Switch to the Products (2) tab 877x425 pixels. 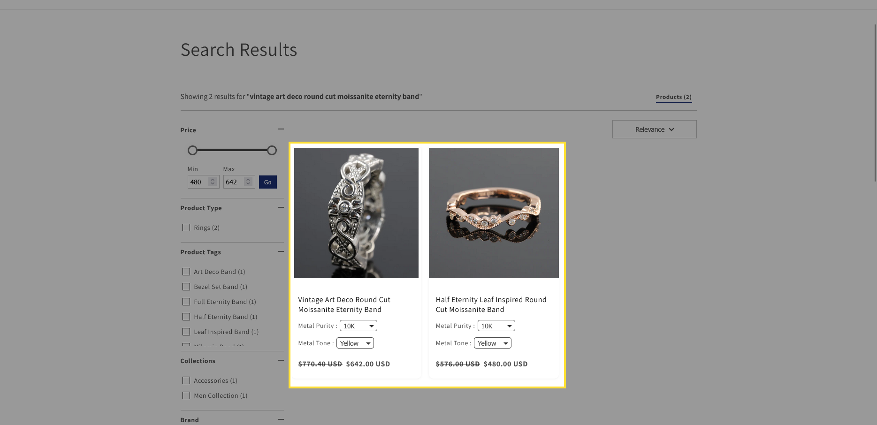pyautogui.click(x=673, y=97)
